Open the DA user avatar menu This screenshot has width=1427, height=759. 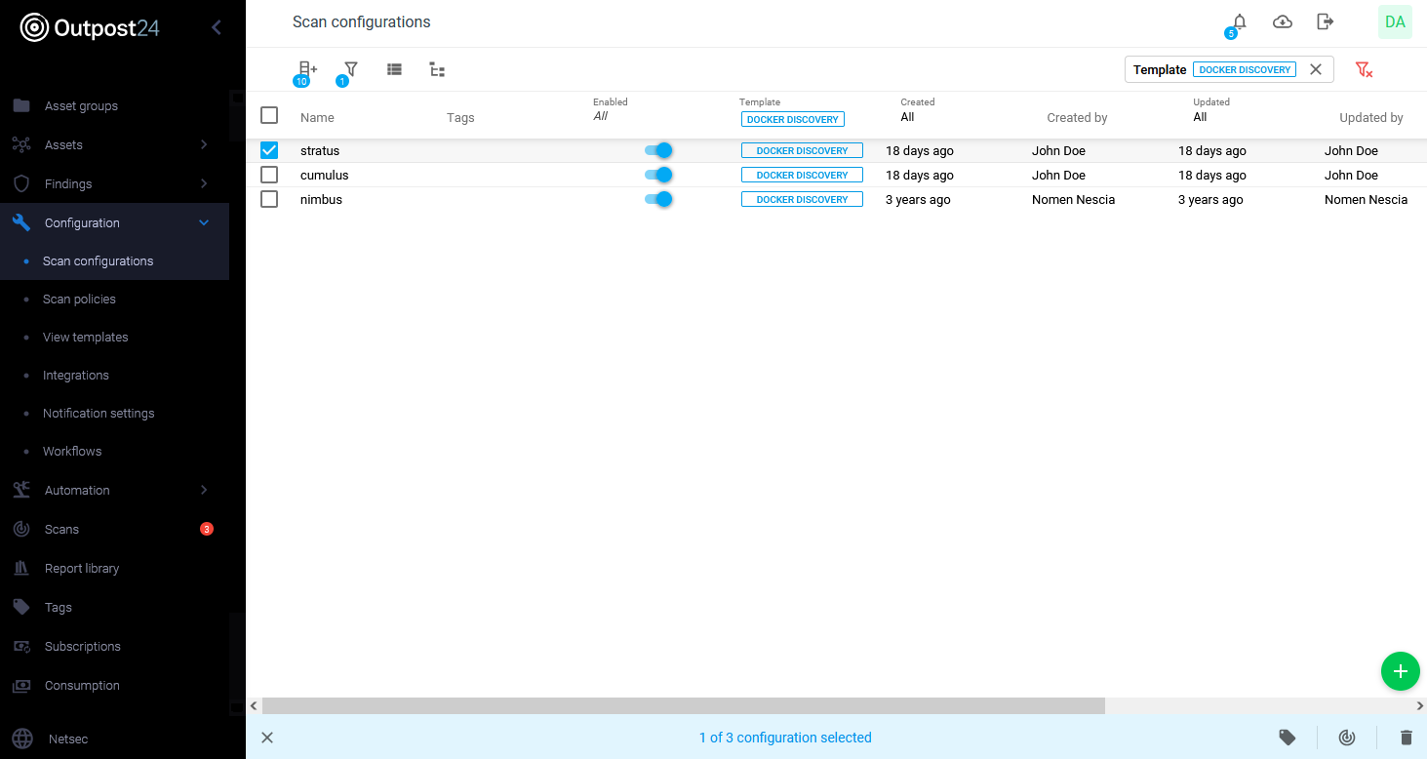coord(1395,21)
